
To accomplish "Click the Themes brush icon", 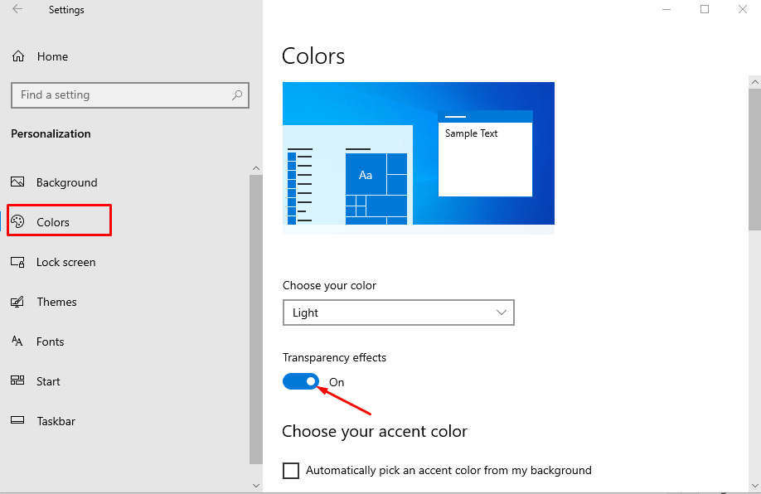I will tap(17, 302).
